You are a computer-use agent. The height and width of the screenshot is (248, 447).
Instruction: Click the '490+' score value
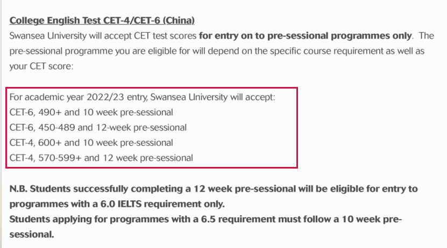(x=49, y=112)
